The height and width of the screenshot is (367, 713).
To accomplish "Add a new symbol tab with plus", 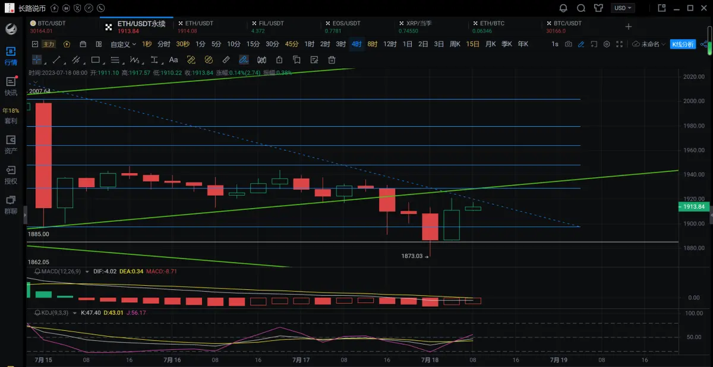I will (x=629, y=27).
